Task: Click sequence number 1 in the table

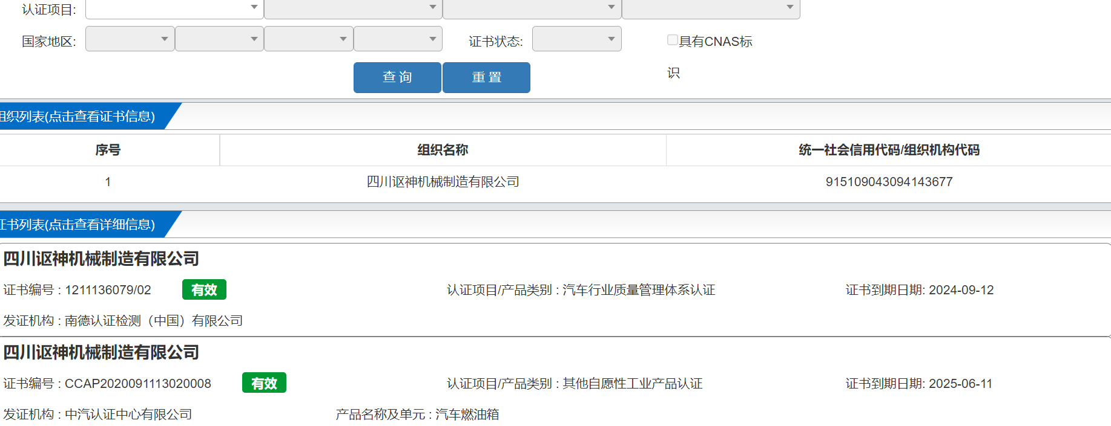Action: pos(108,182)
